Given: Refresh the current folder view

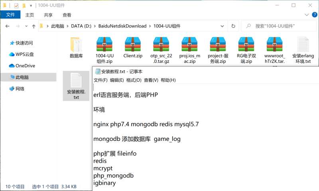Looking at the screenshot, I should point(233,26).
